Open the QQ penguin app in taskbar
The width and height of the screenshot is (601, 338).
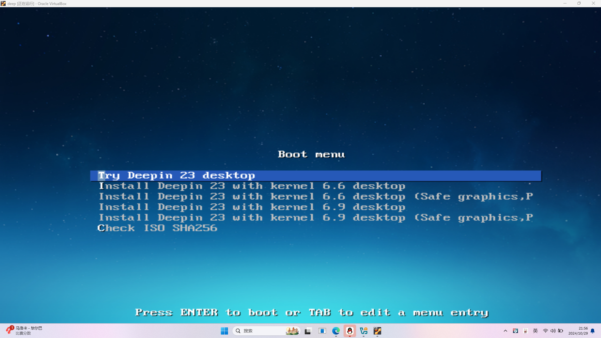(350, 331)
